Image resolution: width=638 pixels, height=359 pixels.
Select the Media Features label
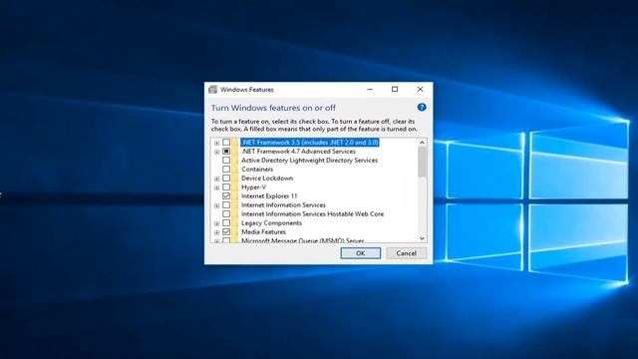coord(263,232)
